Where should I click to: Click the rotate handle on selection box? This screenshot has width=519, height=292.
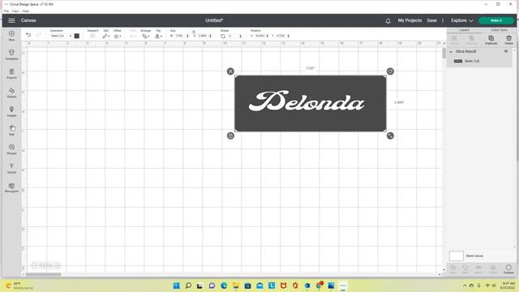pos(390,71)
